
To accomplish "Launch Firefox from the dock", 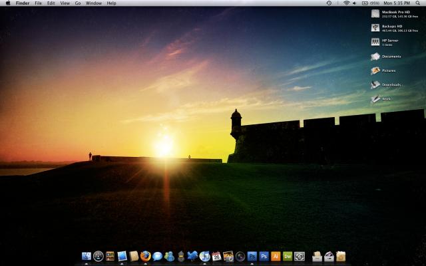I will pos(146,256).
